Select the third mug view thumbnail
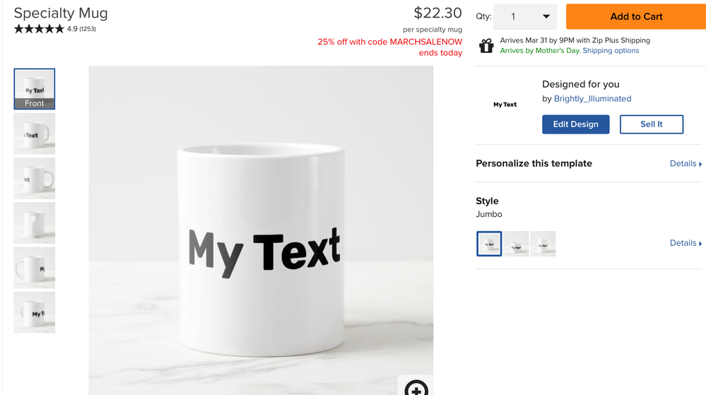This screenshot has width=706, height=395. point(35,178)
